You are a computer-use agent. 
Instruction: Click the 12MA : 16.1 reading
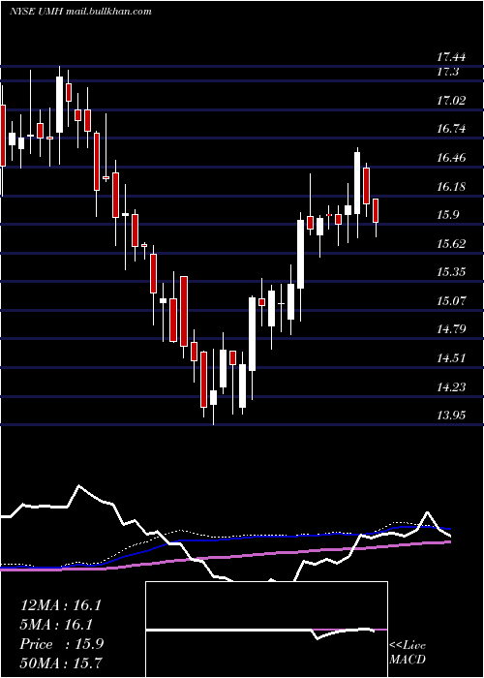point(61,605)
